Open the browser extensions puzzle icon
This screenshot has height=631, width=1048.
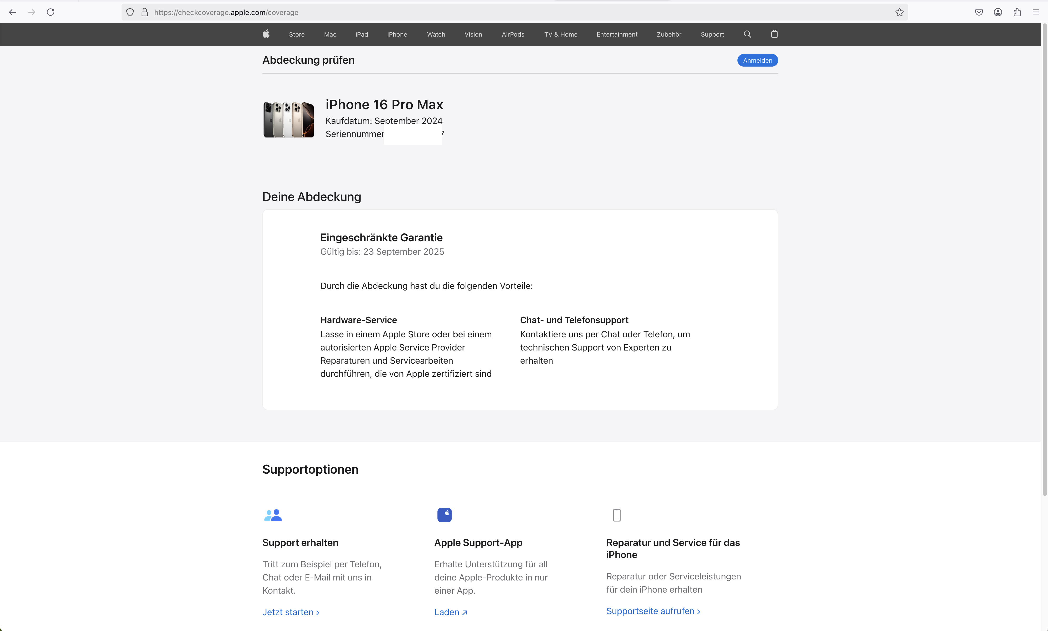click(1017, 12)
